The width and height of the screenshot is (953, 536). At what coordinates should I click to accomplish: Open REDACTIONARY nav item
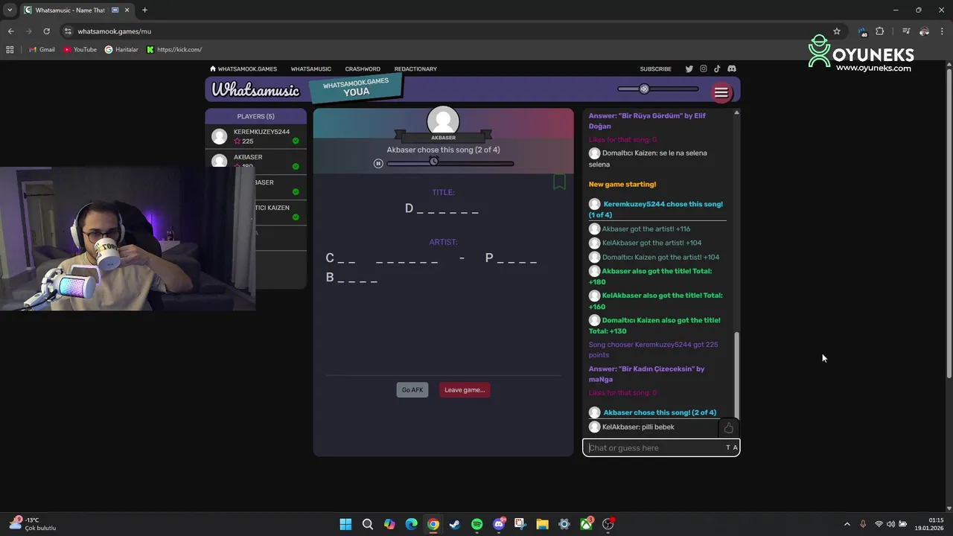[415, 69]
